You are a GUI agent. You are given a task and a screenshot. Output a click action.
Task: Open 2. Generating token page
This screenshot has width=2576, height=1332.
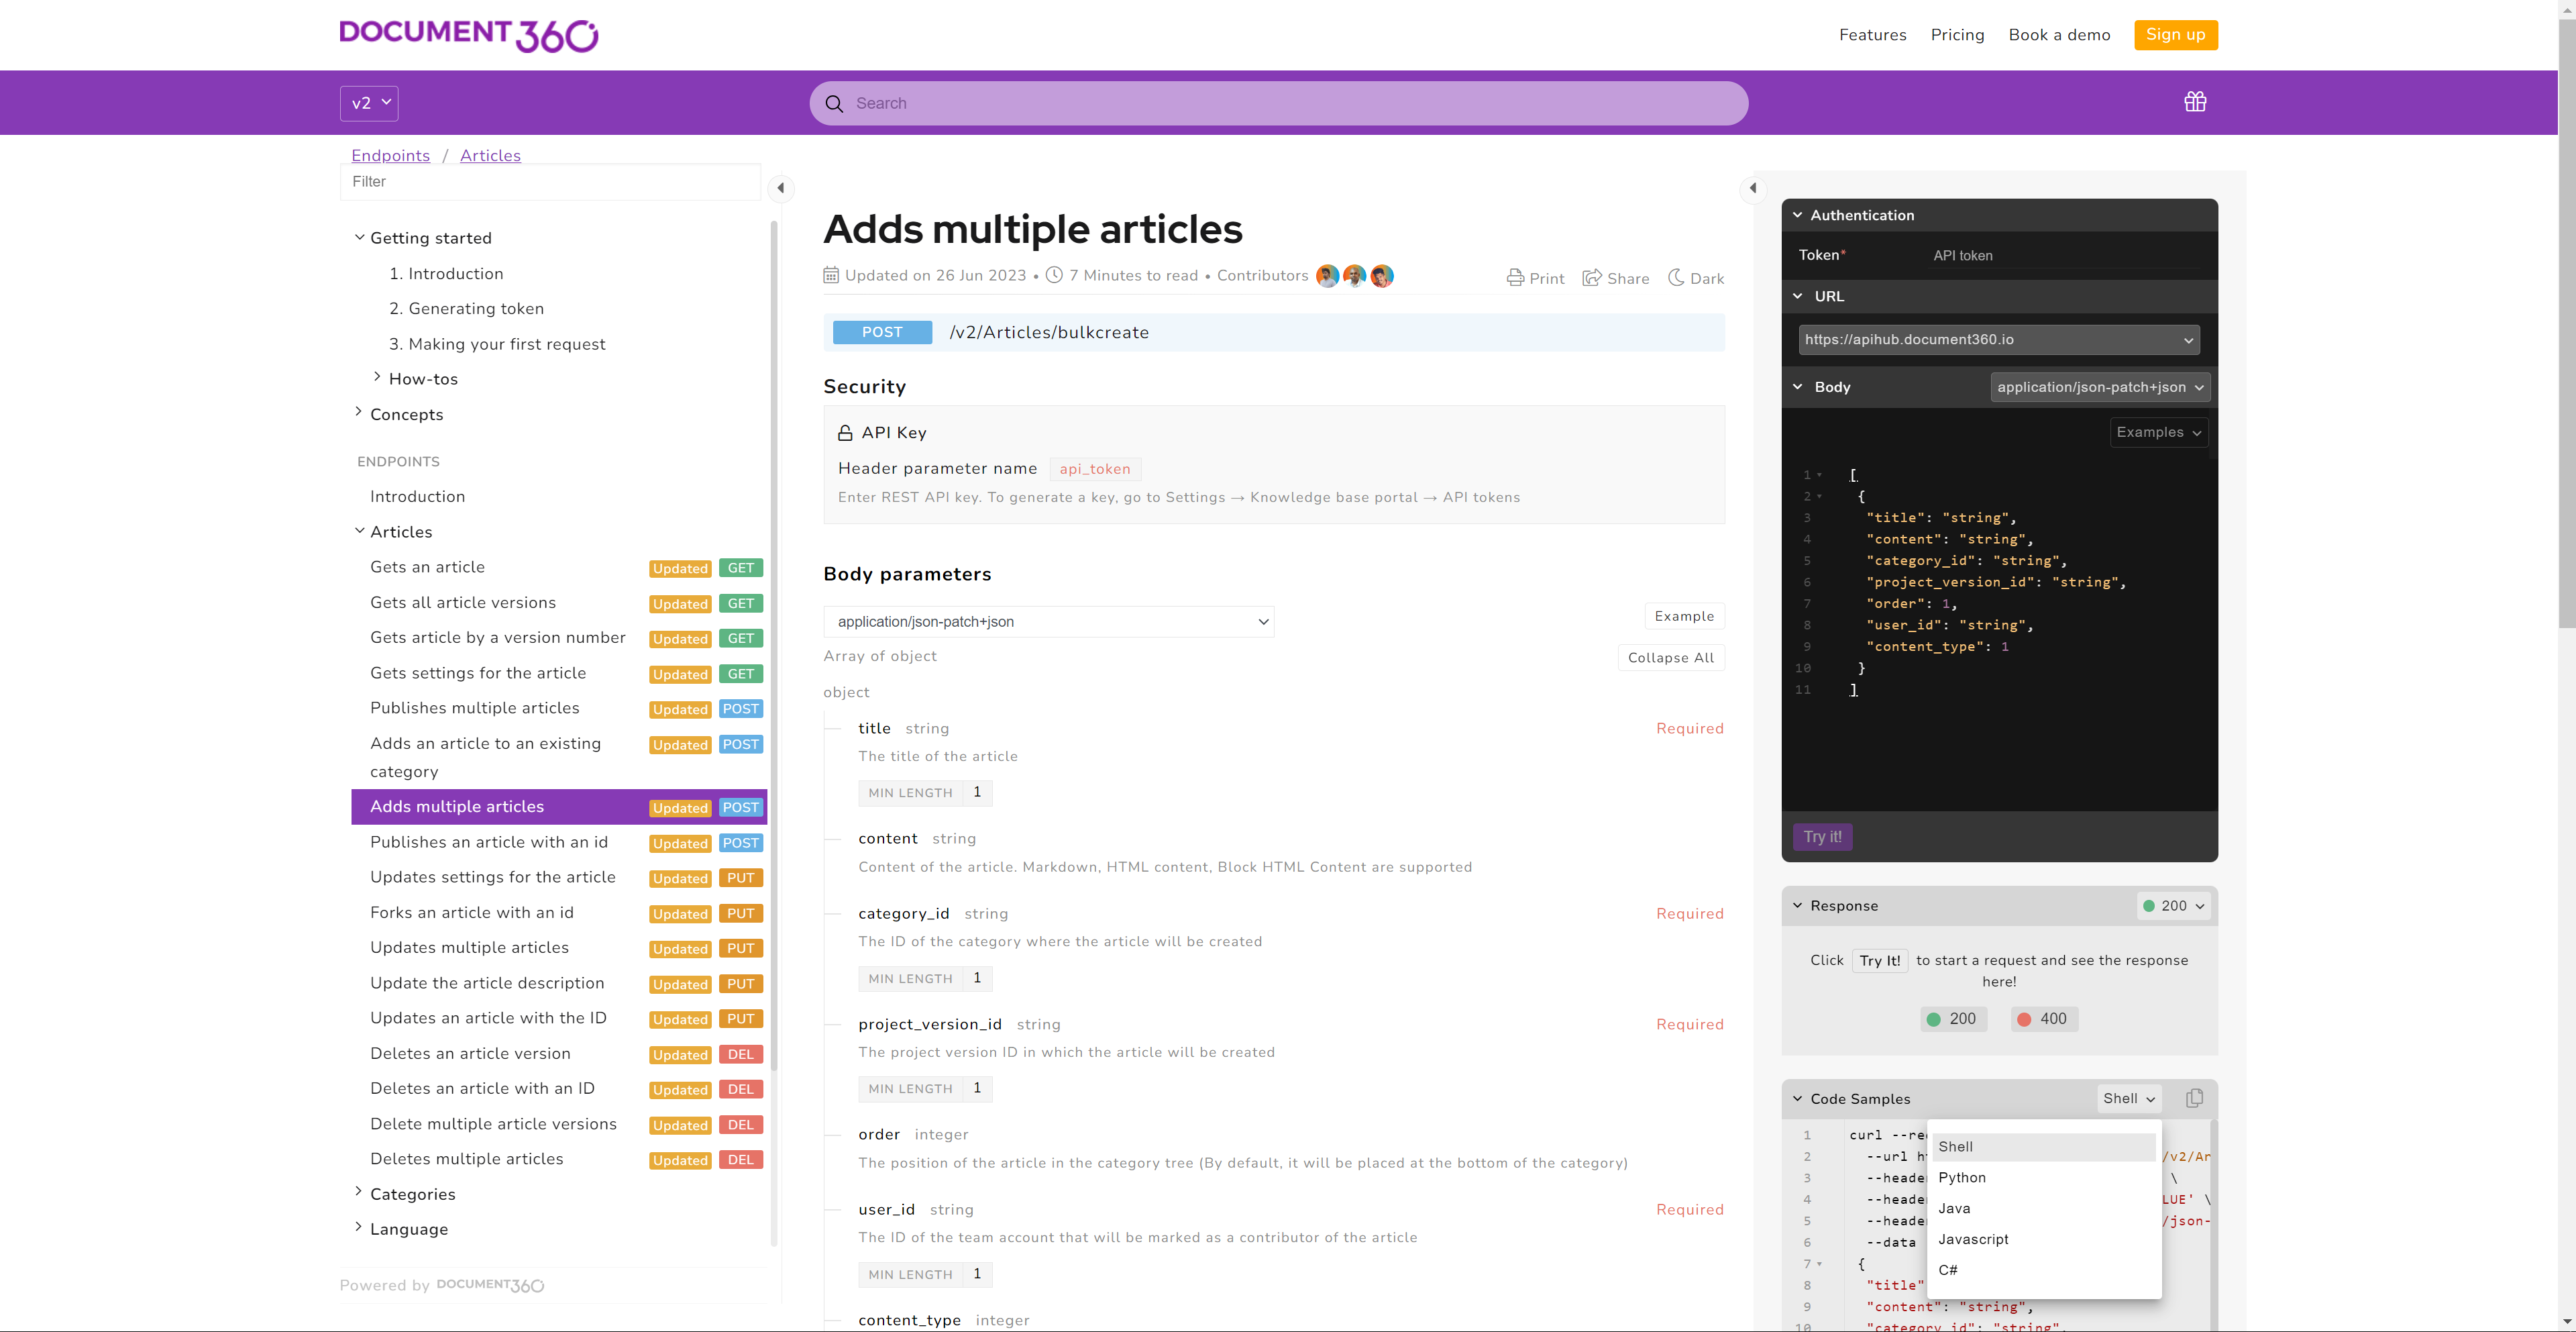466,309
